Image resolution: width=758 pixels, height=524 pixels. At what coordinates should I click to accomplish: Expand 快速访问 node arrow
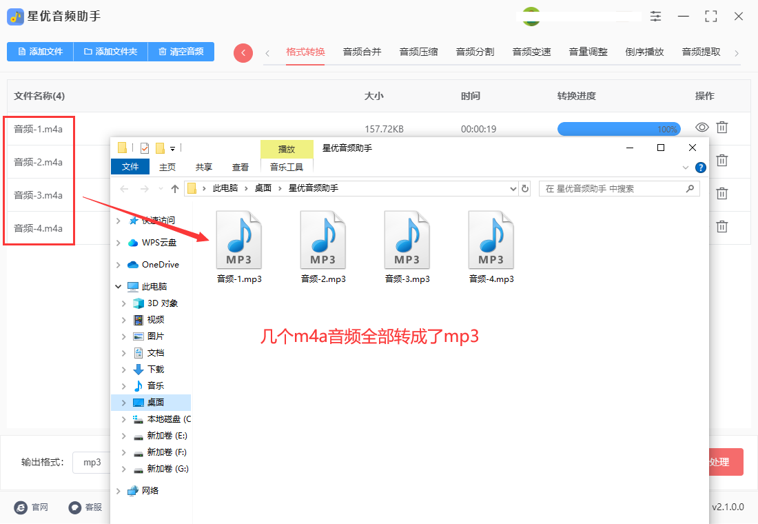pyautogui.click(x=119, y=221)
